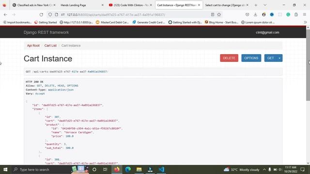The height and width of the screenshot is (174, 310).
Task: Select the sub_total 300.0 value
Action: pyautogui.click(x=69, y=148)
